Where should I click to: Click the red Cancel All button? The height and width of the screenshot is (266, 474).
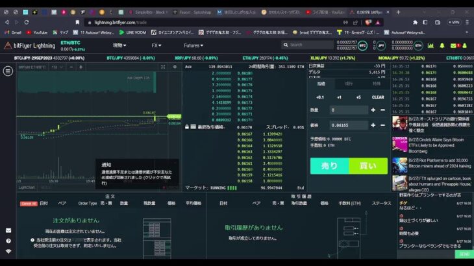(x=29, y=204)
